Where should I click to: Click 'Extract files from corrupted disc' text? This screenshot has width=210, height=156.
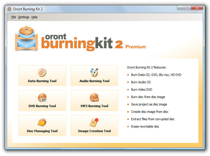(x=153, y=119)
